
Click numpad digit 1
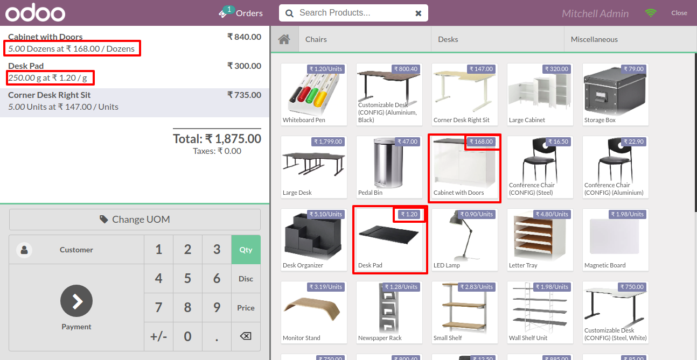[158, 250]
